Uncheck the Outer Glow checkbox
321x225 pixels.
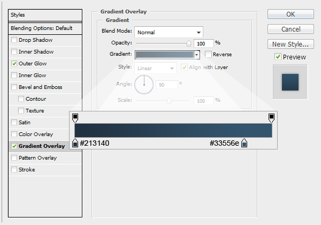click(x=14, y=64)
